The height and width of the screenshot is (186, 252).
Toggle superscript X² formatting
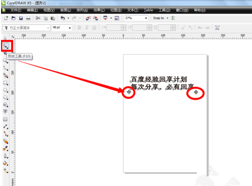pos(183,27)
